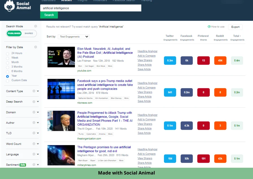Viewport: 253px width, 179px height.
Task: Click the Export button
Action: tap(235, 27)
